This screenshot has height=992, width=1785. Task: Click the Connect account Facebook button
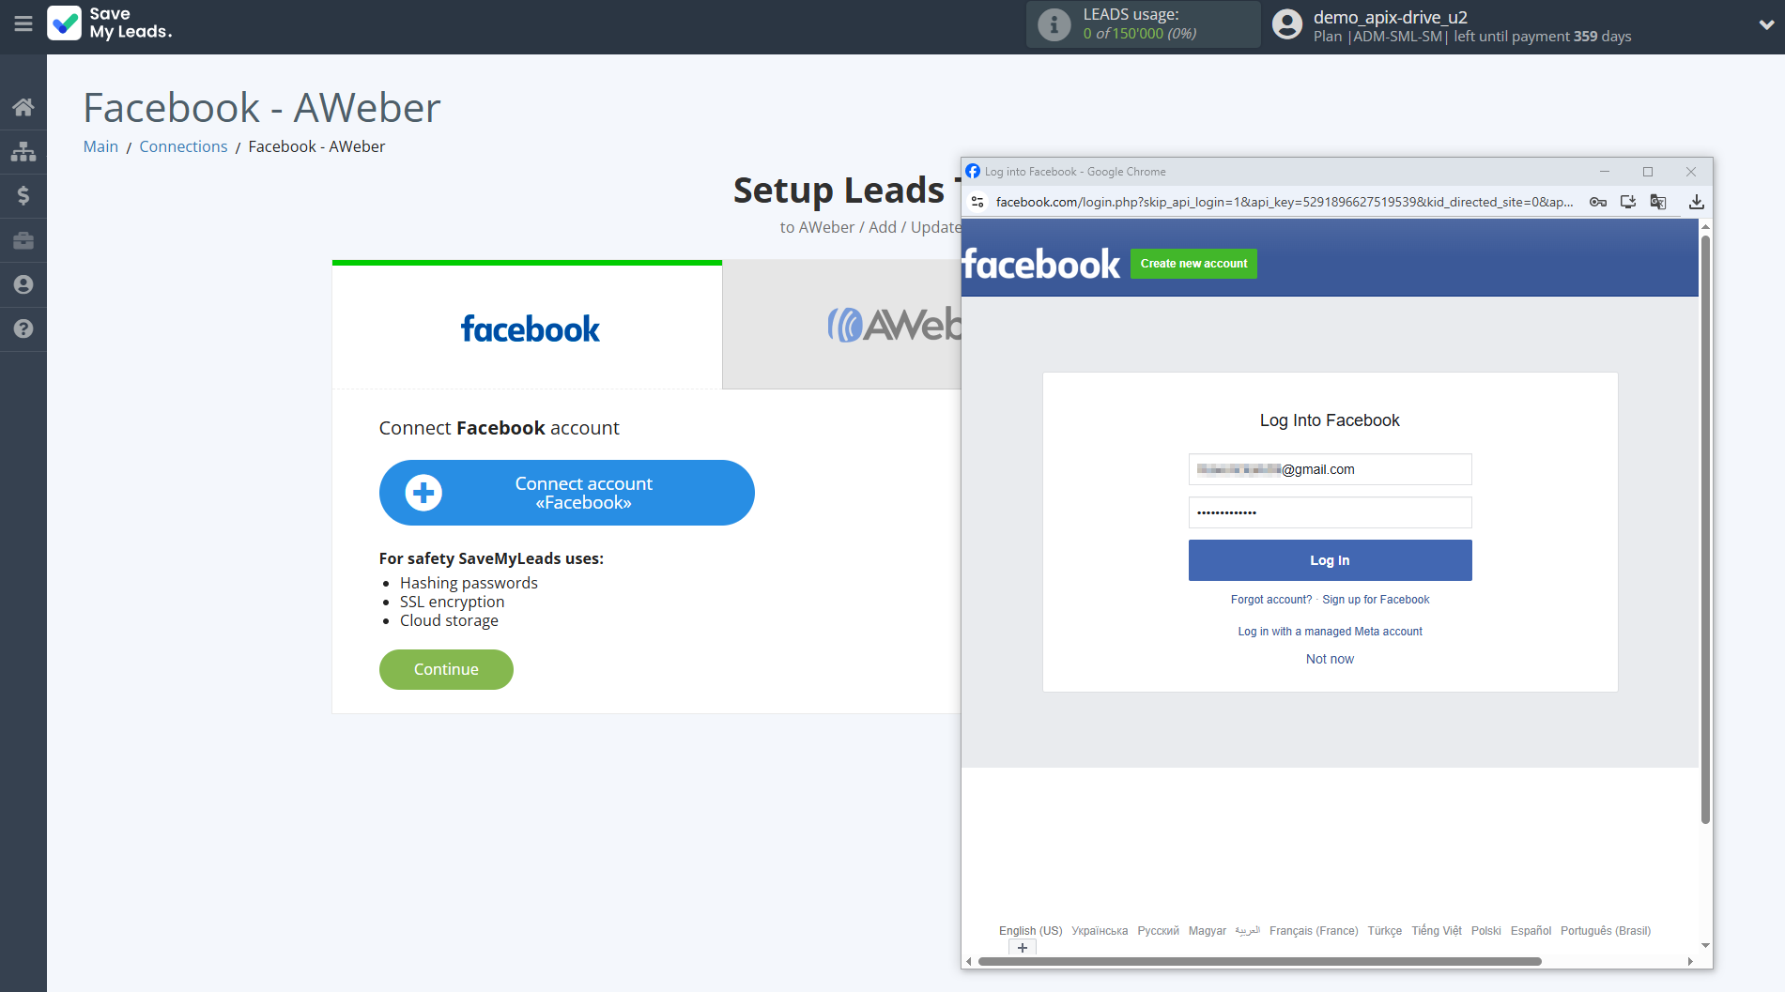coord(566,493)
